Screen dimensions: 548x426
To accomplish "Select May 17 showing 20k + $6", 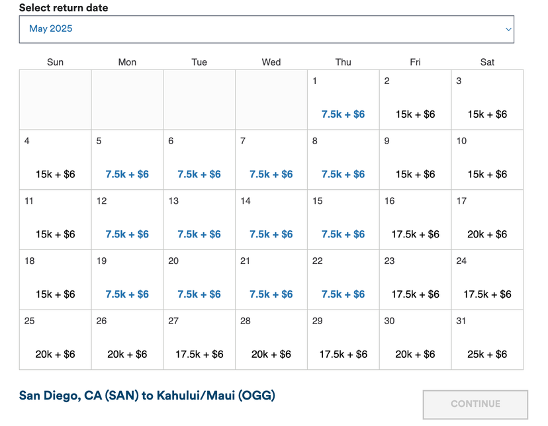I will [487, 219].
